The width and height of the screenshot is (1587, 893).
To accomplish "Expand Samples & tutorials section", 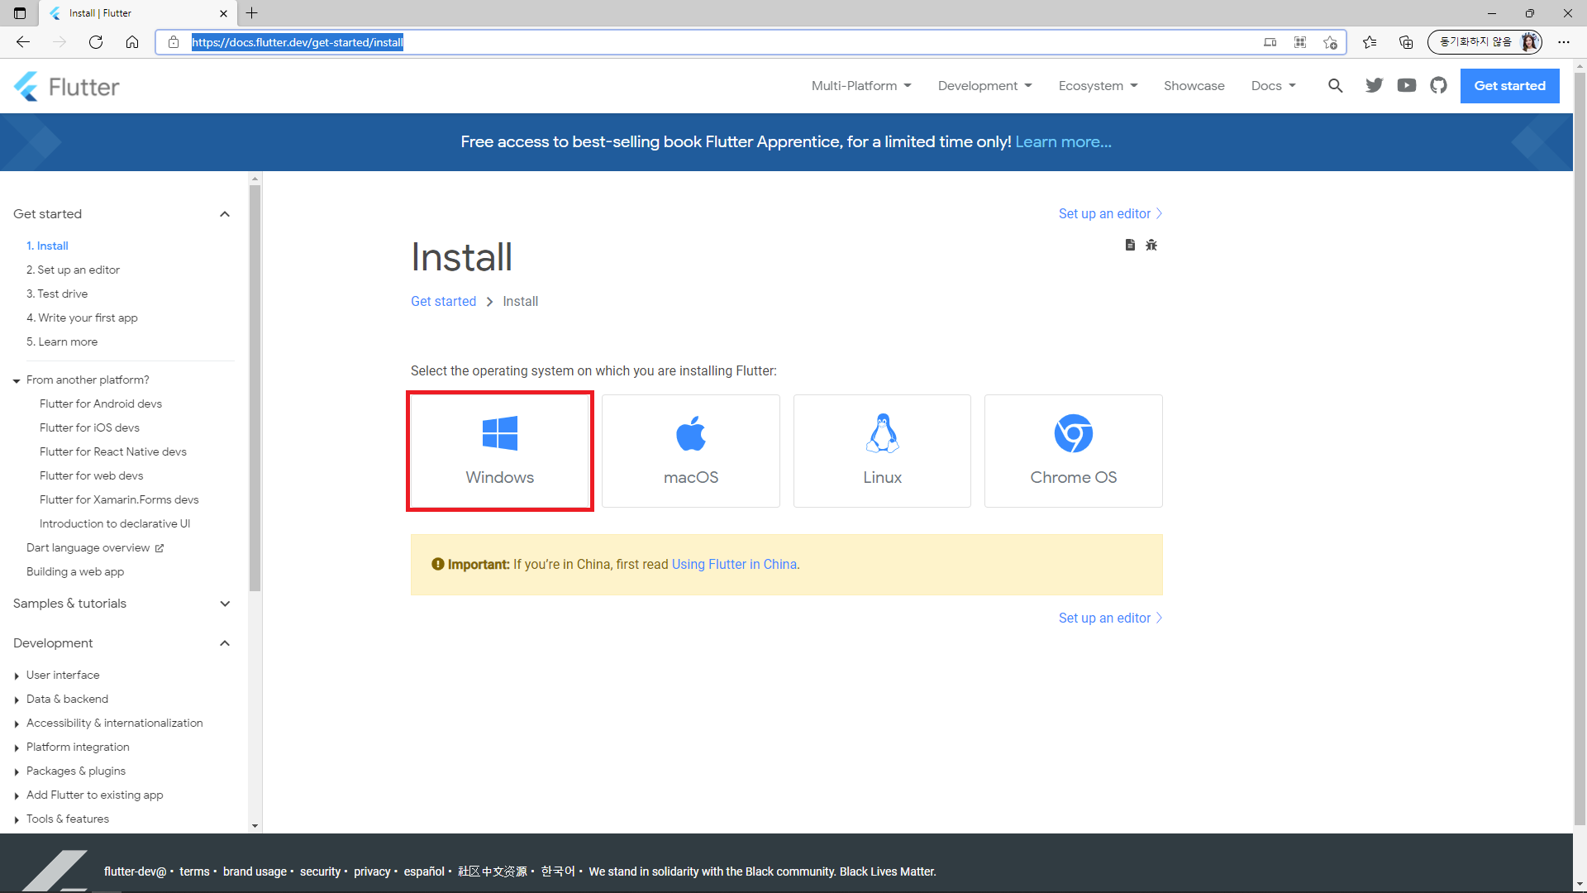I will (x=224, y=604).
